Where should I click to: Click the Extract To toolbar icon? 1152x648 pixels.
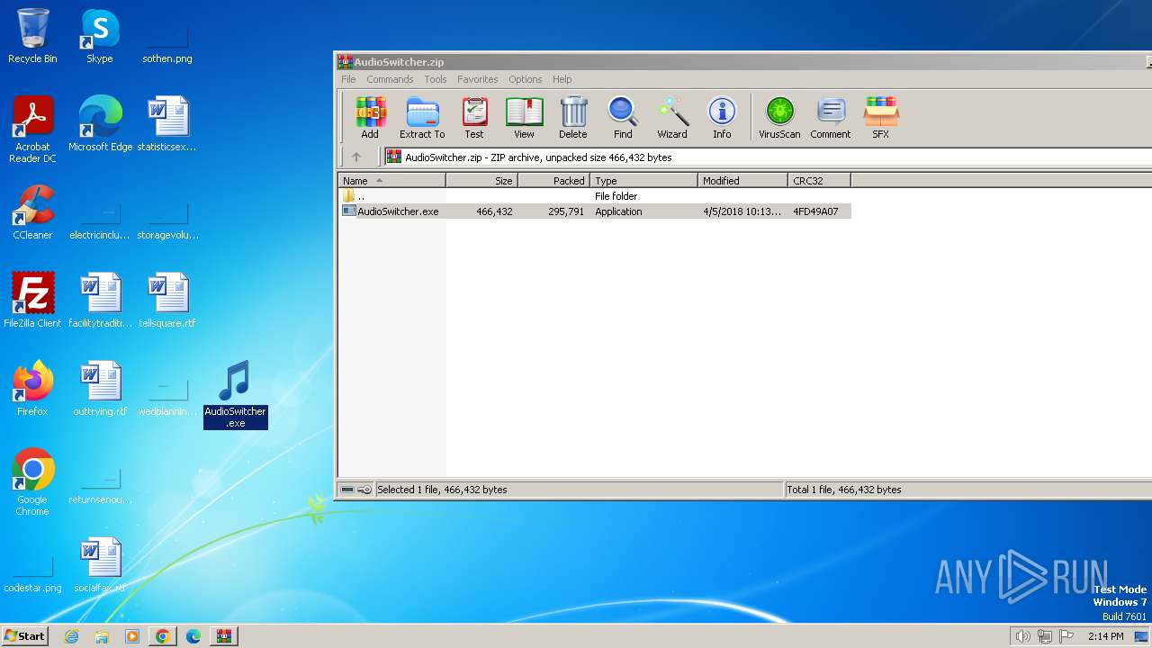[422, 118]
